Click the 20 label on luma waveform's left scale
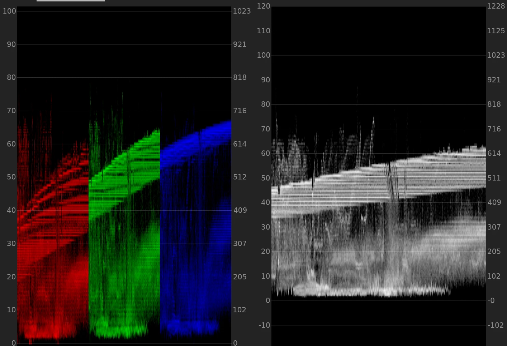The height and width of the screenshot is (346, 507). pyautogui.click(x=266, y=251)
